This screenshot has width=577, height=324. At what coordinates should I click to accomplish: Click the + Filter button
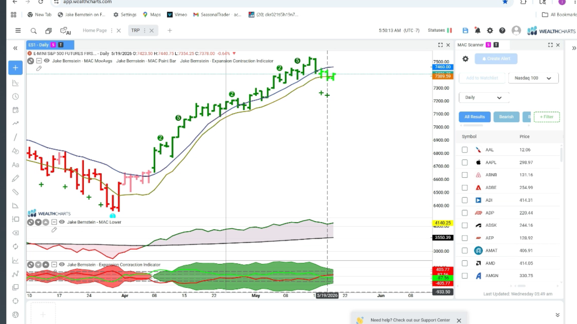(547, 117)
